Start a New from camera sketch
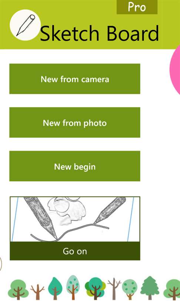 tap(75, 79)
